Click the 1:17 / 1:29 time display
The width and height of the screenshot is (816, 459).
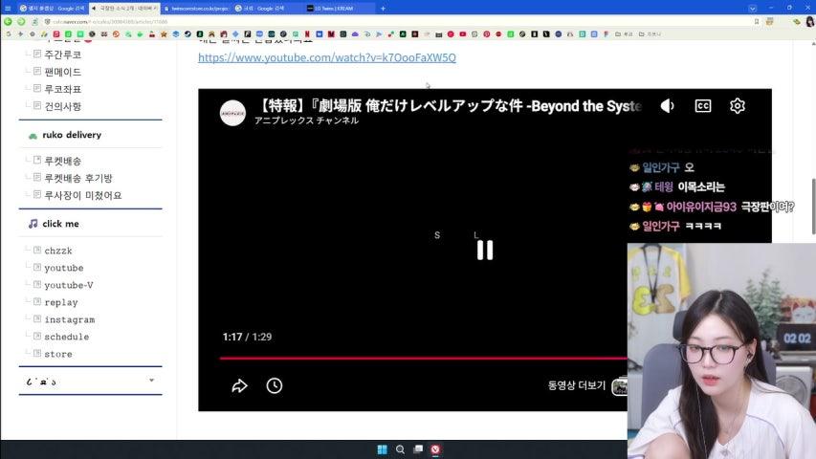coord(247,337)
